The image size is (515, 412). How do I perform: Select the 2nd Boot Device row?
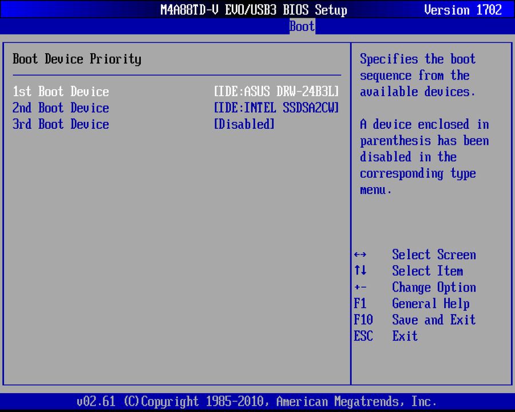click(x=61, y=108)
